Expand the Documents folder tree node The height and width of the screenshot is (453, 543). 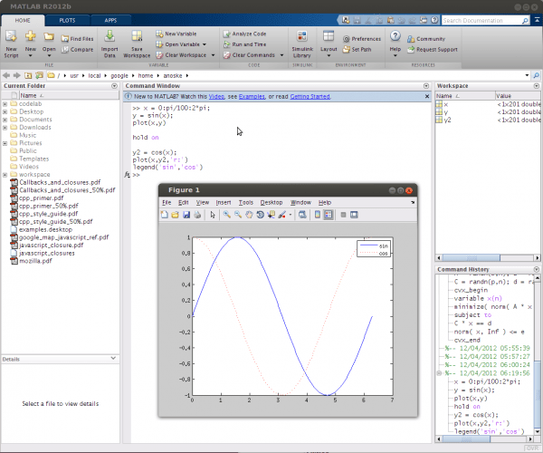click(x=5, y=120)
